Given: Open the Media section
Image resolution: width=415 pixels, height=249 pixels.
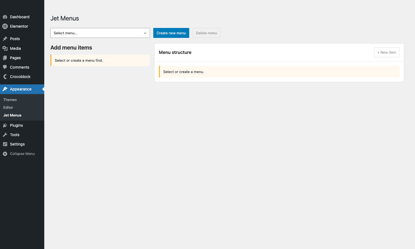Looking at the screenshot, I should pos(22,48).
